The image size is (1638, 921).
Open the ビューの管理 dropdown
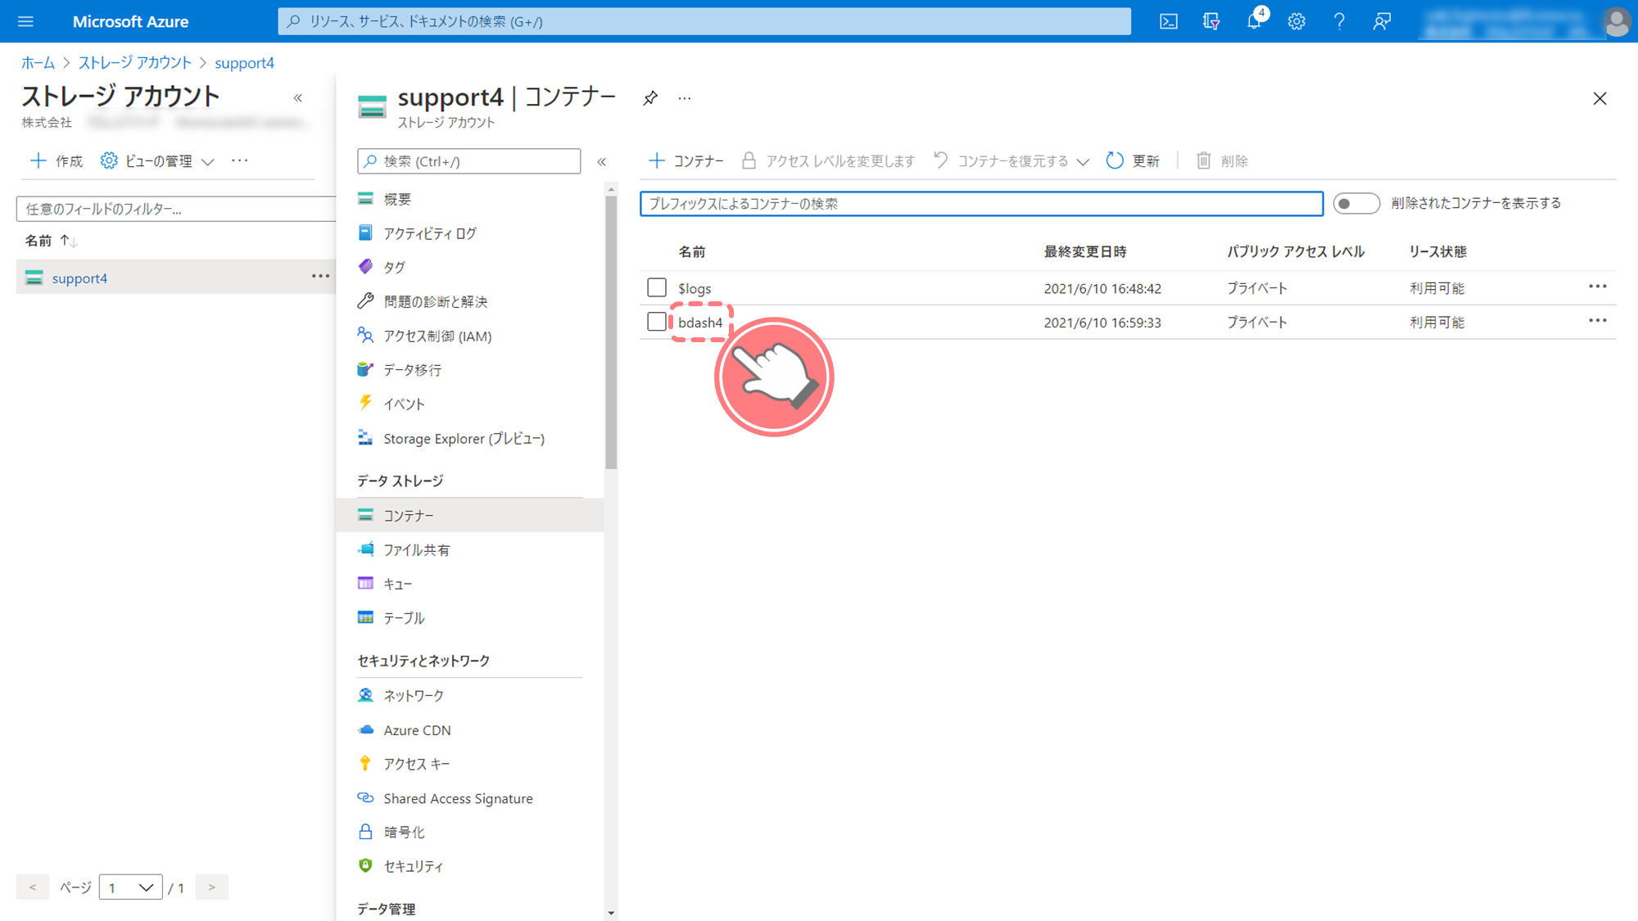(157, 160)
